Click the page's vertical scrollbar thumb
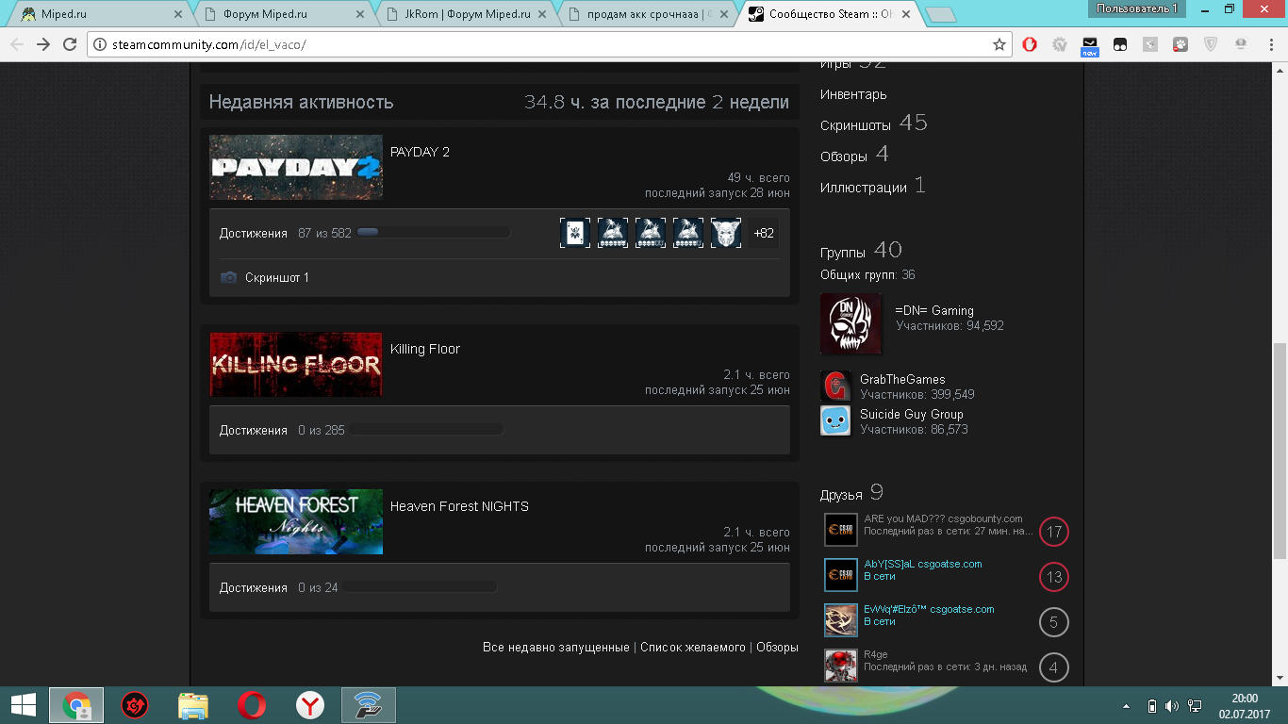Image resolution: width=1288 pixels, height=724 pixels. [1280, 451]
